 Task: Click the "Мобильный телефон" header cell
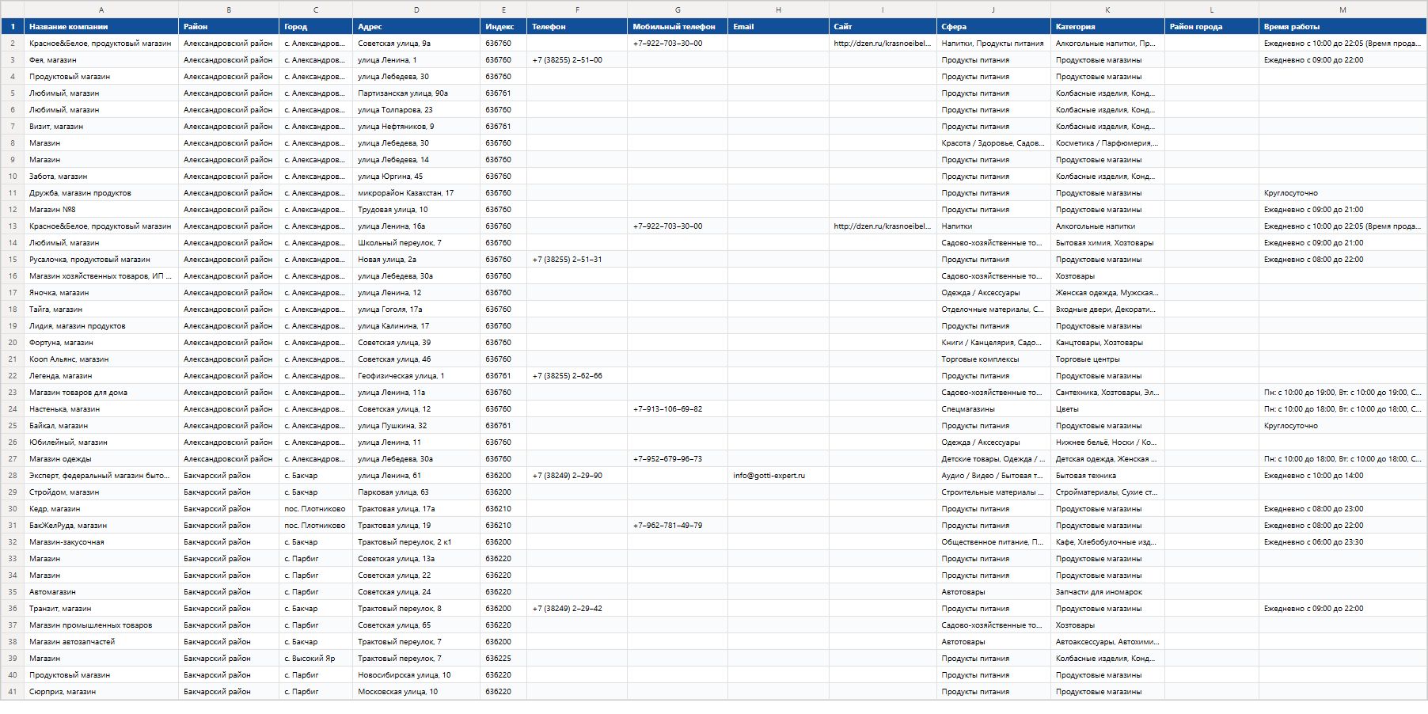click(x=678, y=26)
